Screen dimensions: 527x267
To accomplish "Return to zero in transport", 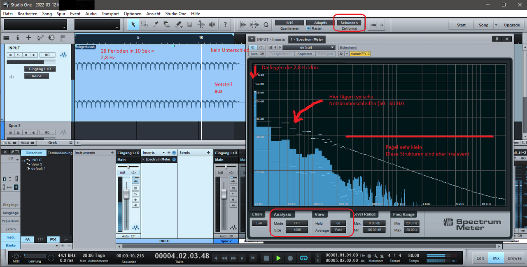I will tap(253, 258).
